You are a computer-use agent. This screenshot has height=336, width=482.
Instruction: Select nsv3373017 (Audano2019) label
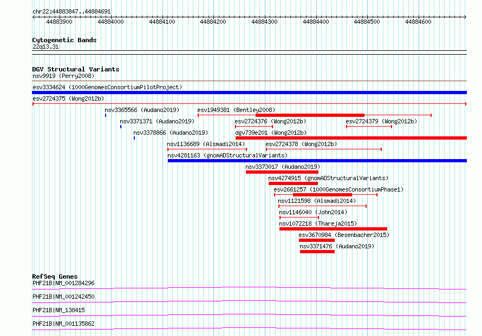(283, 167)
